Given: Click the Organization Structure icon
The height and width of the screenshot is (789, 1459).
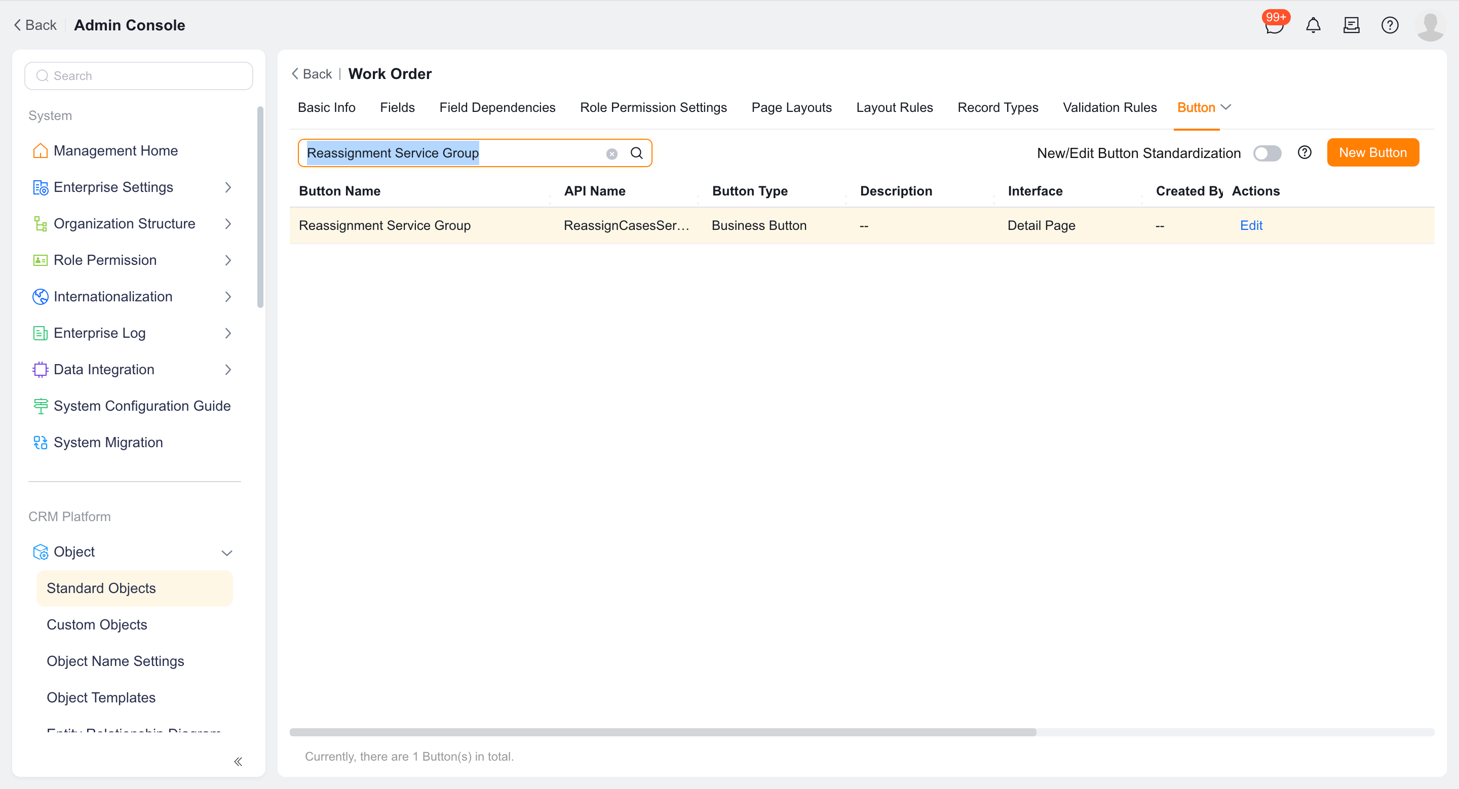Looking at the screenshot, I should tap(40, 223).
